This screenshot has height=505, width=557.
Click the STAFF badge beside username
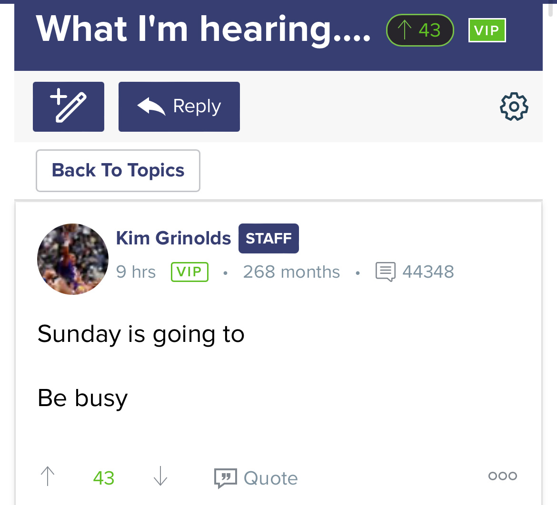(269, 238)
